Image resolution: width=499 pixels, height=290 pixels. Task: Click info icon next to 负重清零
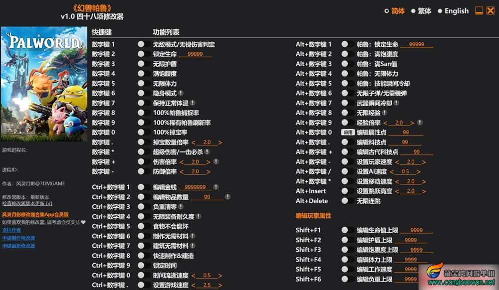pos(181,206)
